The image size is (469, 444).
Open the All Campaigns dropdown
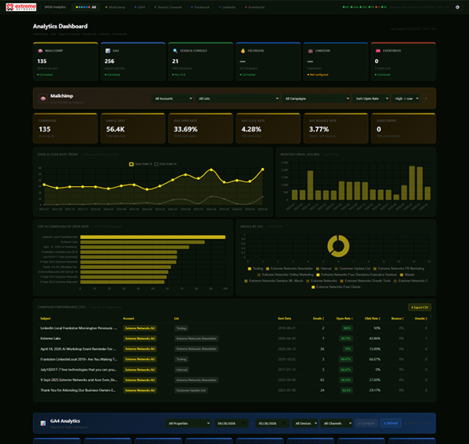[316, 99]
